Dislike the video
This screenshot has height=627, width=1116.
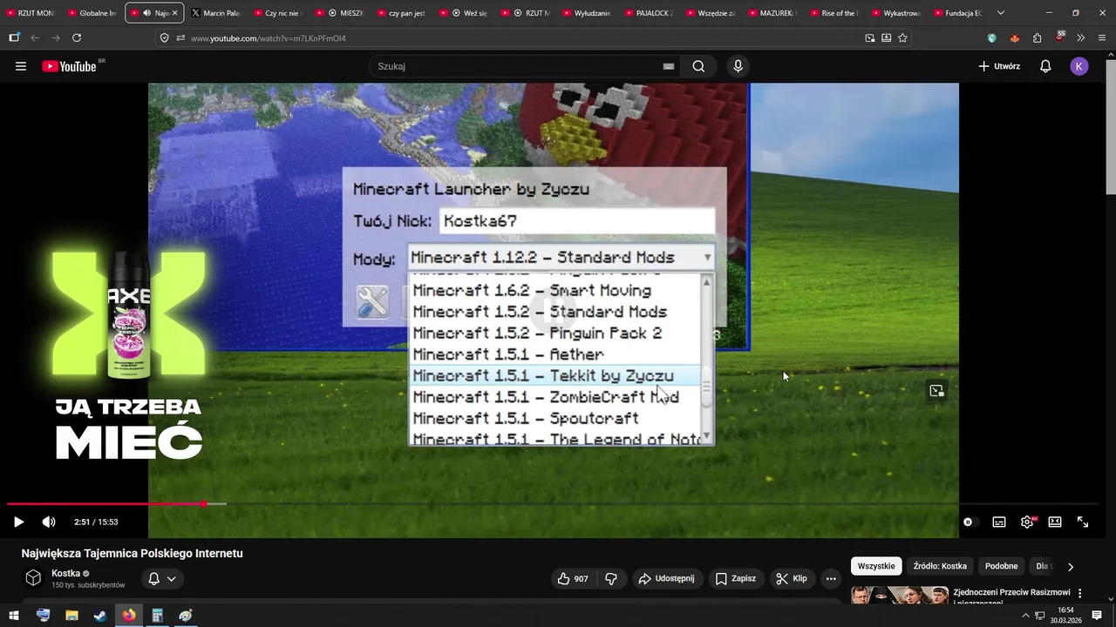(x=611, y=578)
